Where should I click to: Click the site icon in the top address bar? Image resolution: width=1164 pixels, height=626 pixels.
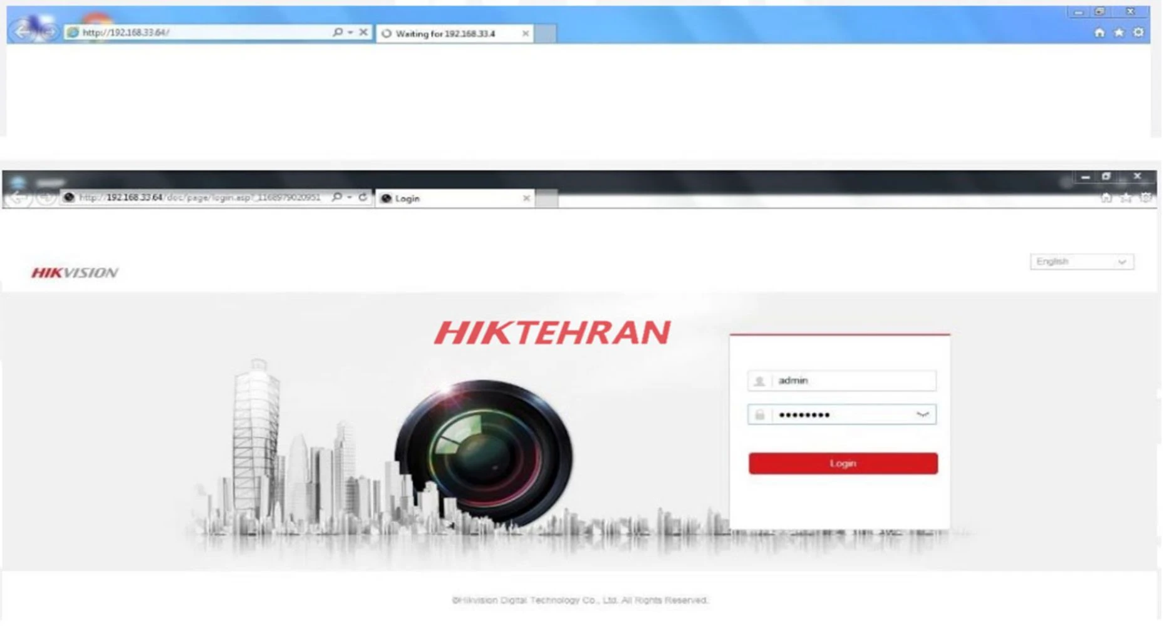coord(73,32)
